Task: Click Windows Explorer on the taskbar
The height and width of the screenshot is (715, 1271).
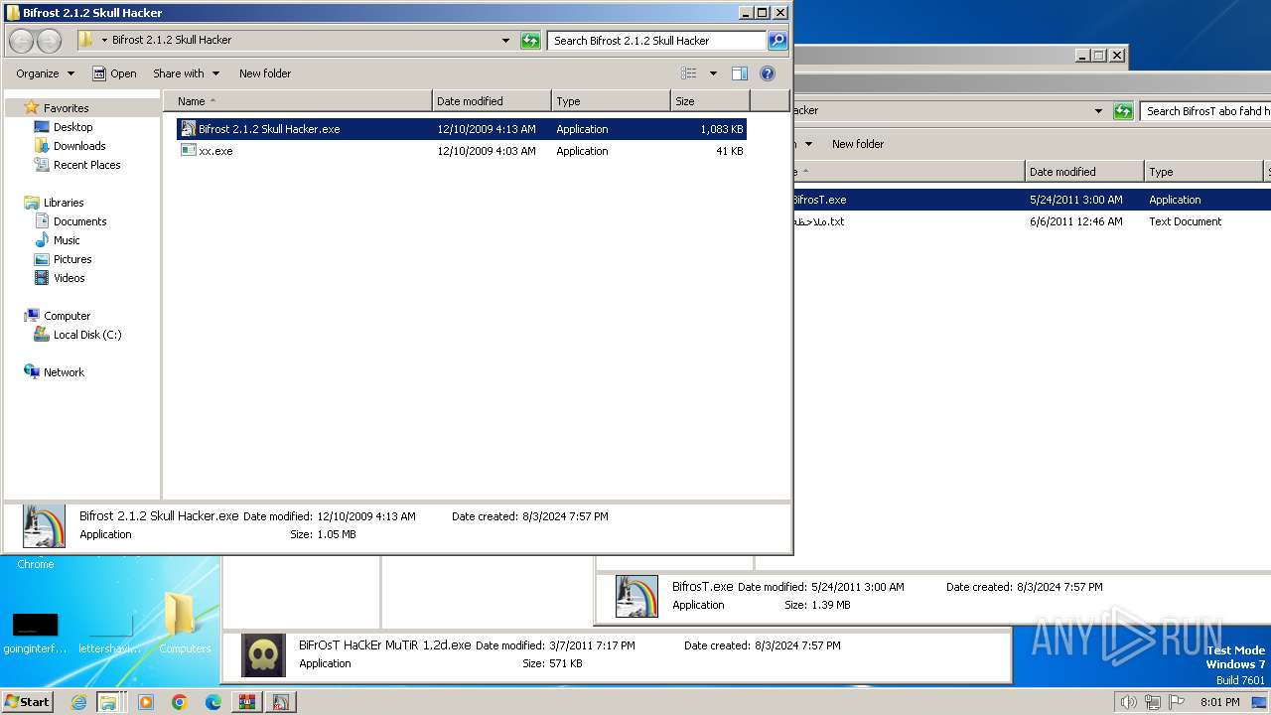Action: [x=108, y=702]
